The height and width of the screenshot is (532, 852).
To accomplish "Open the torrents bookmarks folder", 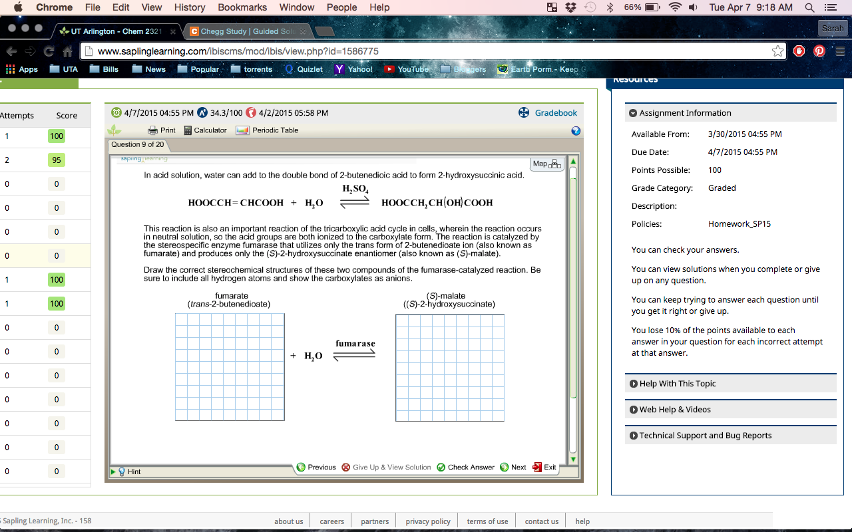I will click(x=251, y=69).
